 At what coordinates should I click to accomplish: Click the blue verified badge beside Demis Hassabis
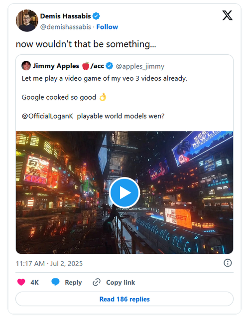(96, 16)
